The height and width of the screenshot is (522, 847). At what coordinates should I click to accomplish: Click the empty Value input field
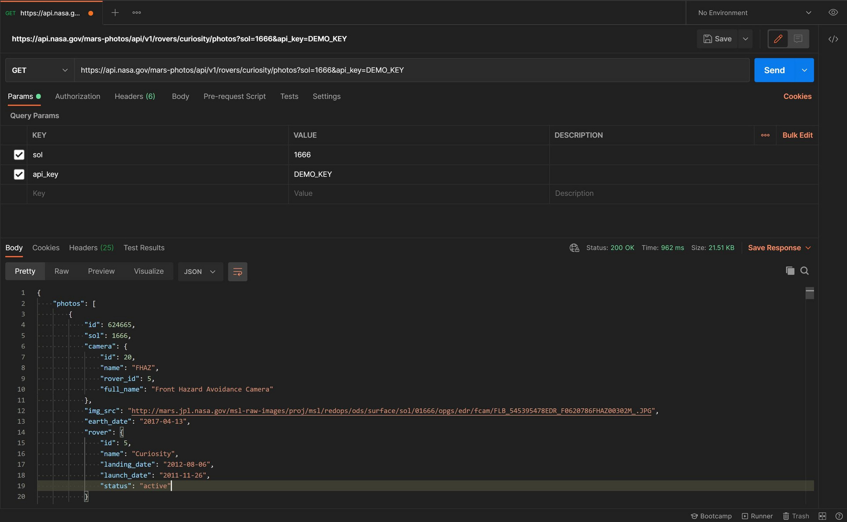419,194
